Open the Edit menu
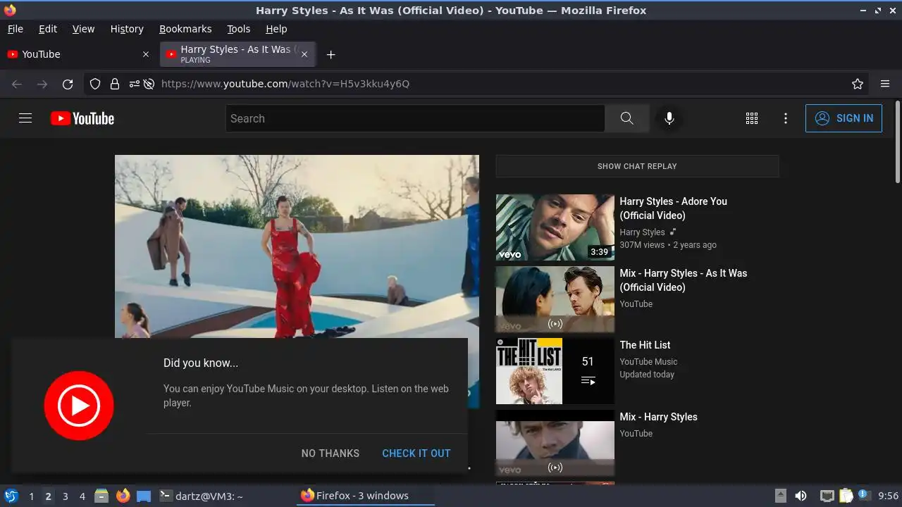 coord(48,29)
